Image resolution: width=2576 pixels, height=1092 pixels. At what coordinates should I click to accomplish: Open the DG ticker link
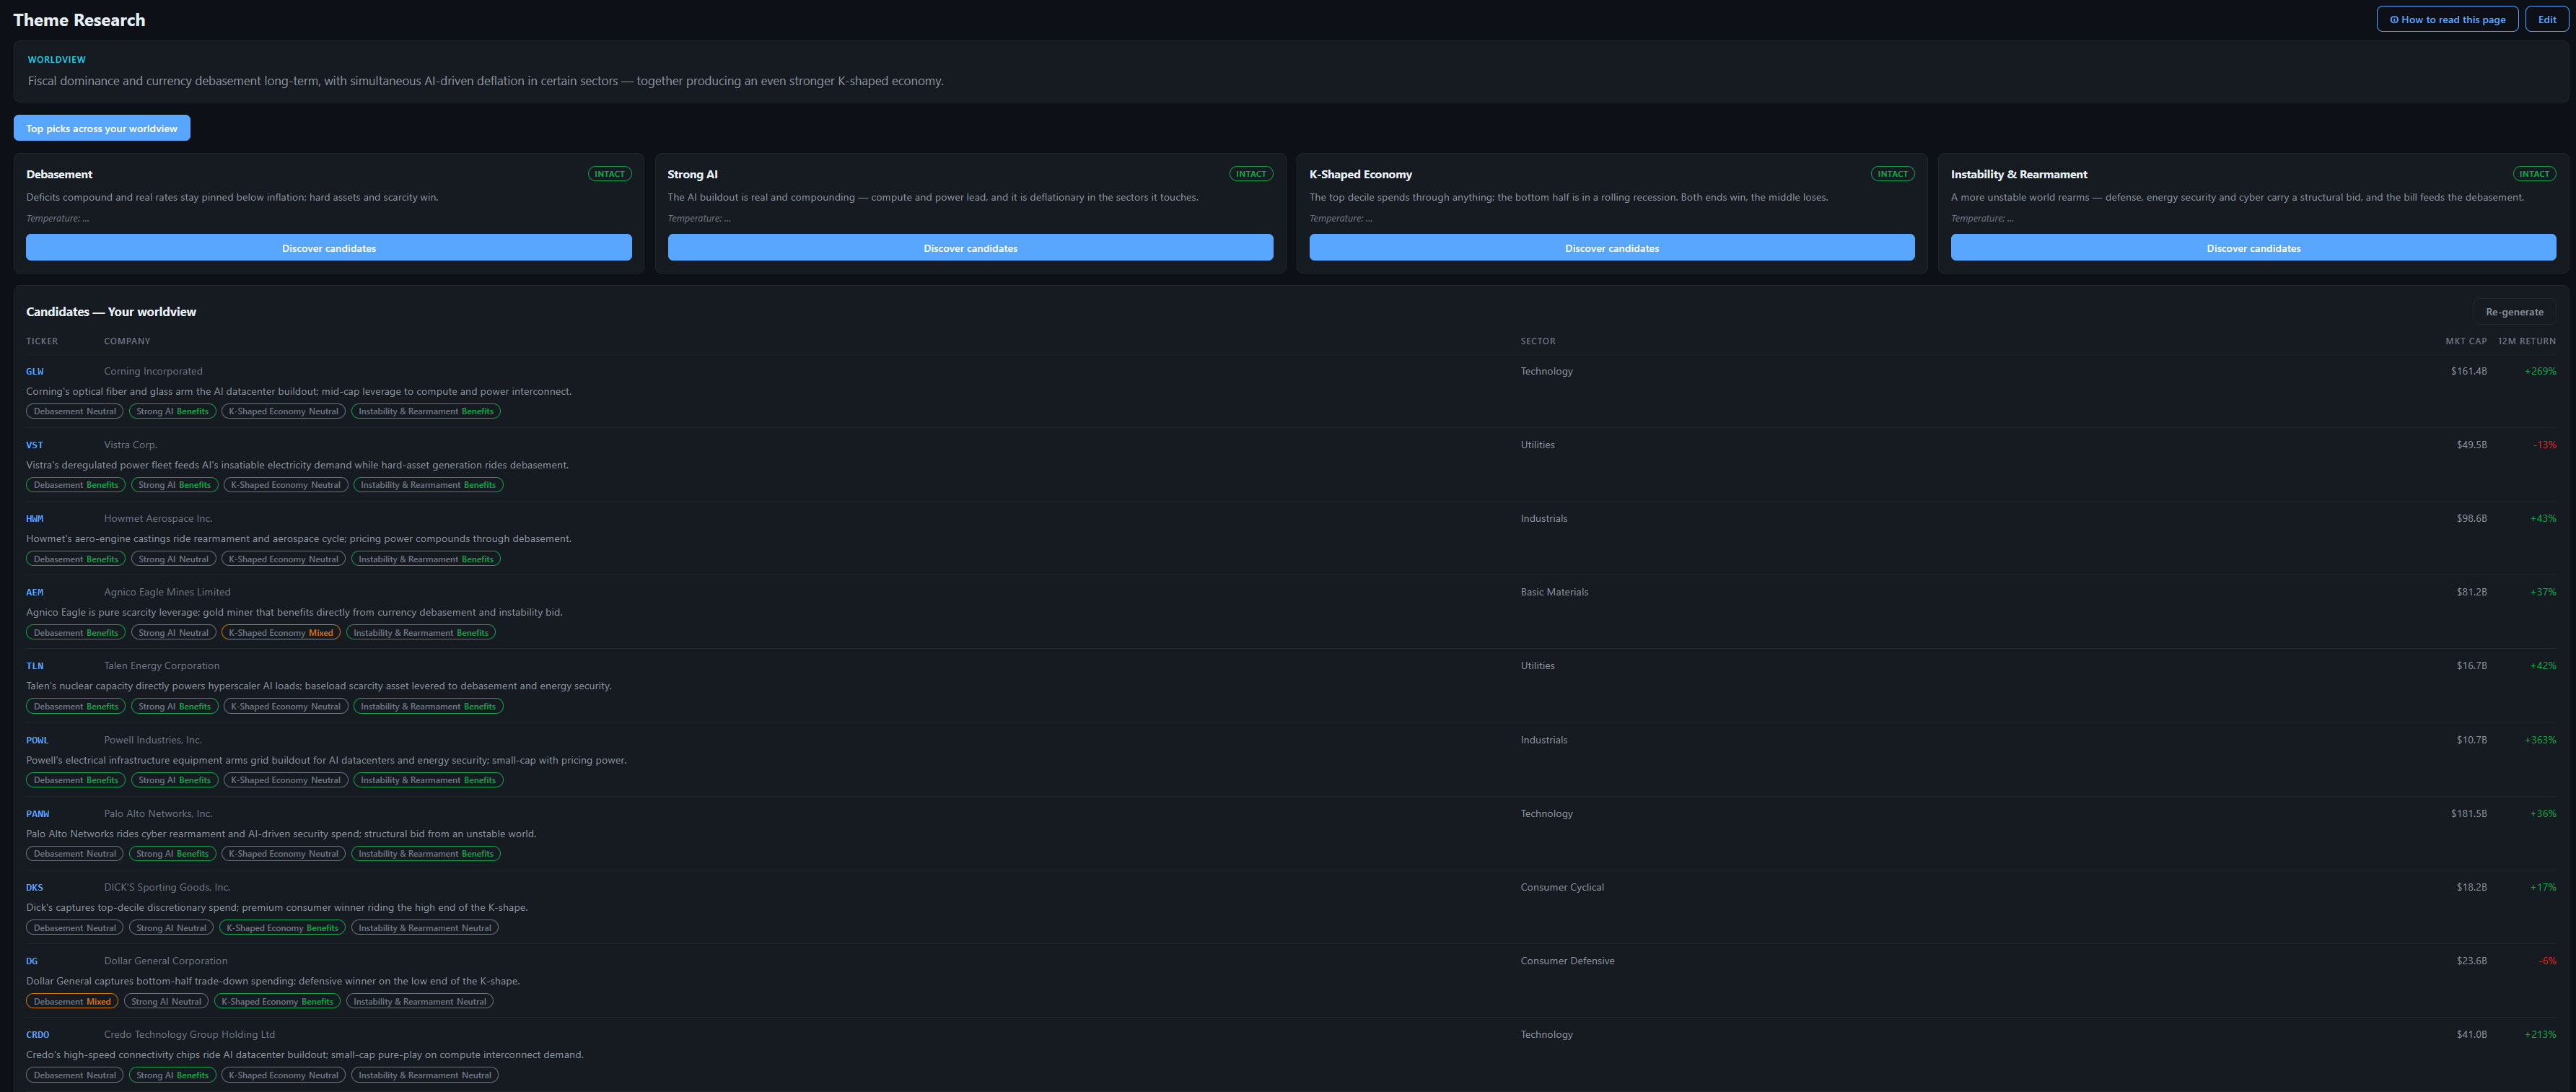tap(32, 961)
